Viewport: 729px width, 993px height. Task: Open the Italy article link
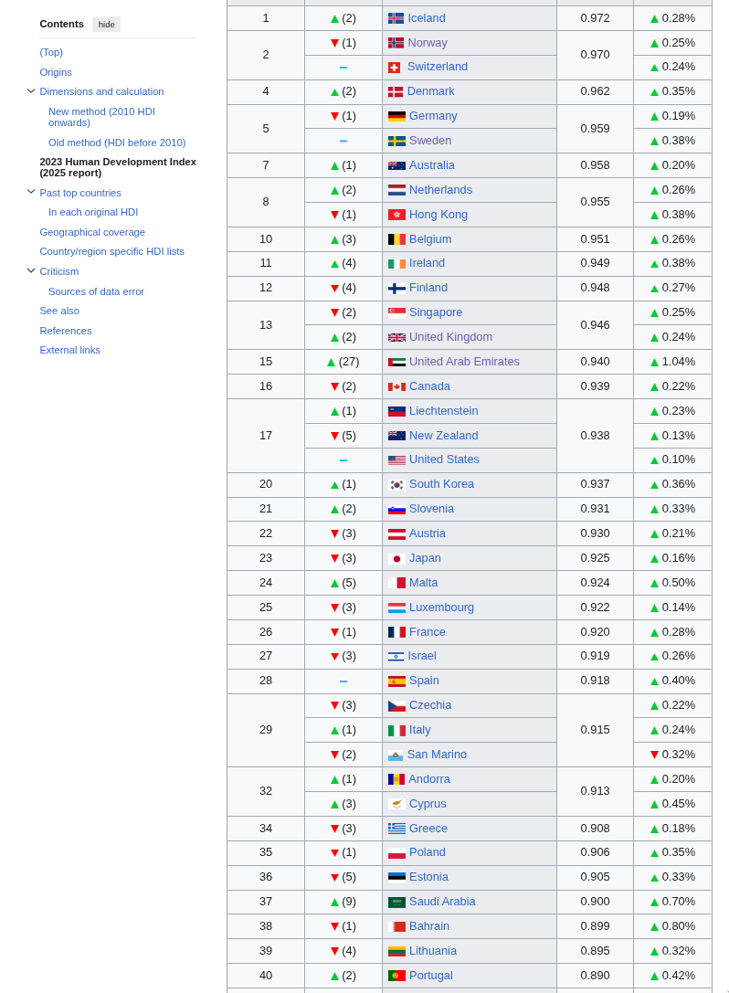[419, 730]
